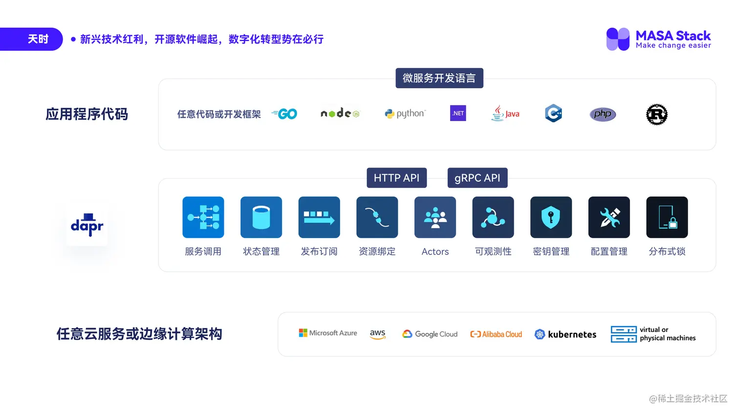739x415 pixels.
Task: Click the Kubernetes logo
Action: click(565, 334)
